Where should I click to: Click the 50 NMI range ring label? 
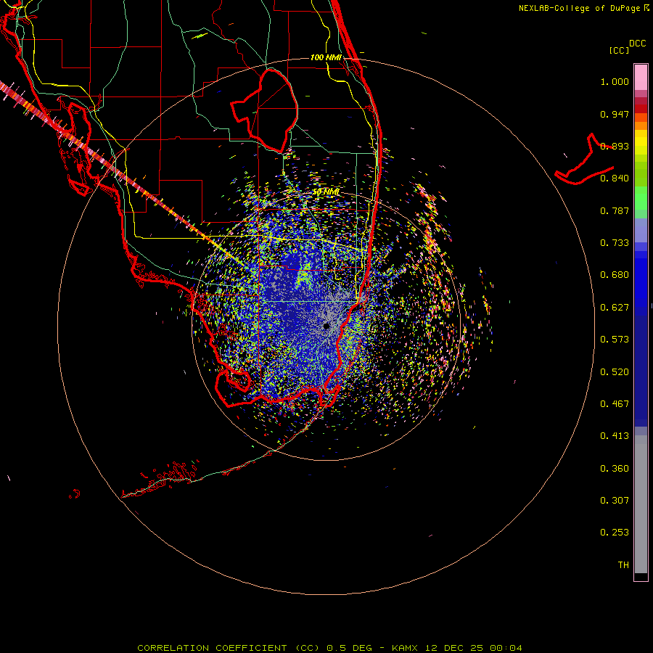(326, 192)
